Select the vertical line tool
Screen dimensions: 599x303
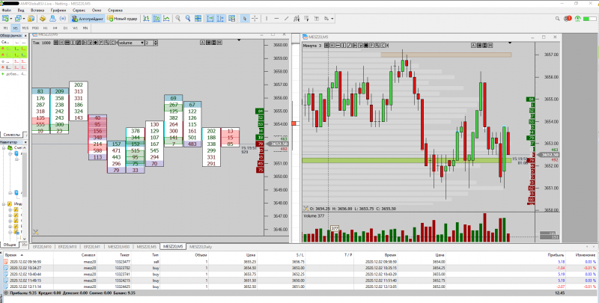click(x=267, y=18)
